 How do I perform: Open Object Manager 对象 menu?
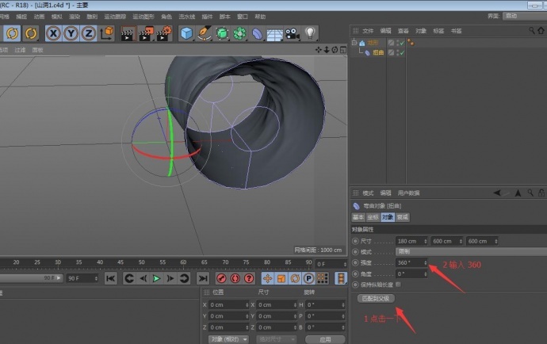coord(421,31)
